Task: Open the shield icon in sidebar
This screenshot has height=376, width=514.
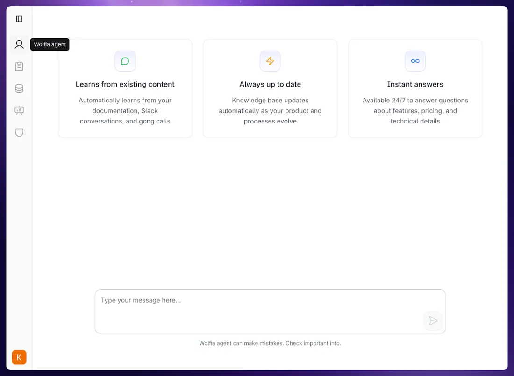Action: (x=19, y=132)
